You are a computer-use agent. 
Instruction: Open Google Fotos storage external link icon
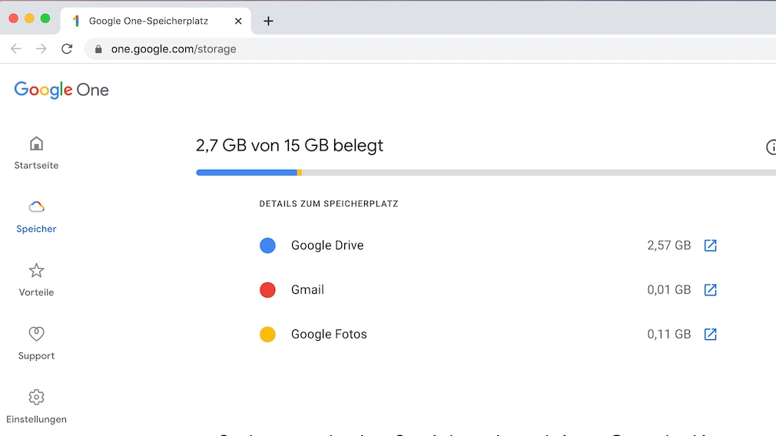(711, 335)
